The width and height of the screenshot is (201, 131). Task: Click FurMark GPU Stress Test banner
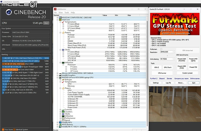[175, 24]
